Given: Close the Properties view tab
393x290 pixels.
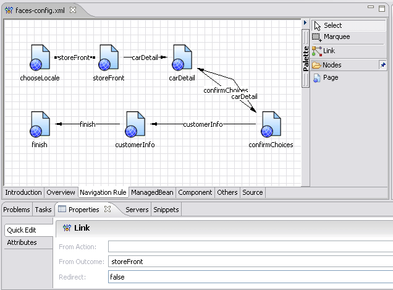Looking at the screenshot, I should (x=108, y=209).
